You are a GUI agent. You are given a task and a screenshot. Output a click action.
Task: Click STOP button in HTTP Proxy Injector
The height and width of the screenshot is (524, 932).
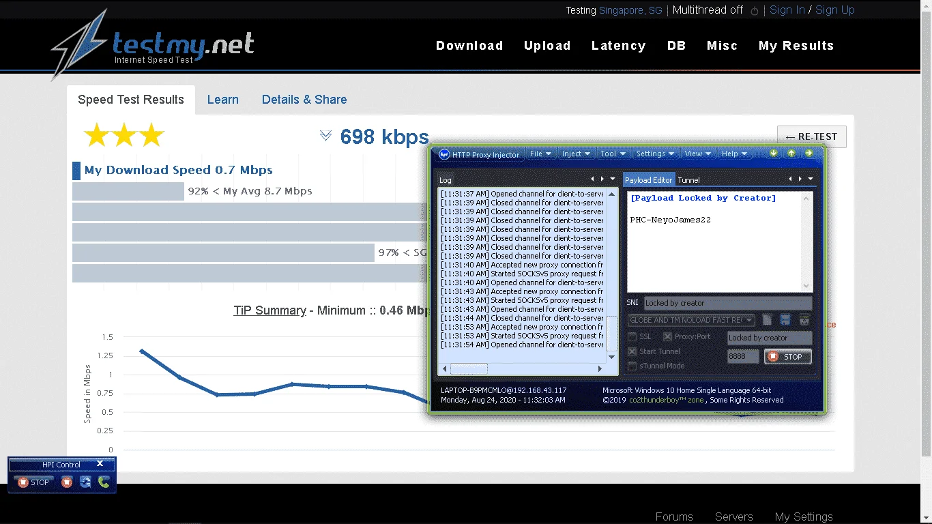coord(788,357)
